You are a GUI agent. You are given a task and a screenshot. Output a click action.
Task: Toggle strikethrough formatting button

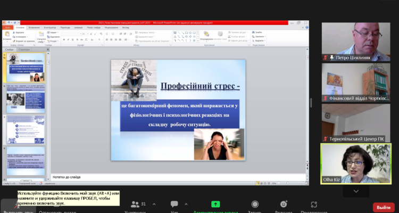point(82,39)
